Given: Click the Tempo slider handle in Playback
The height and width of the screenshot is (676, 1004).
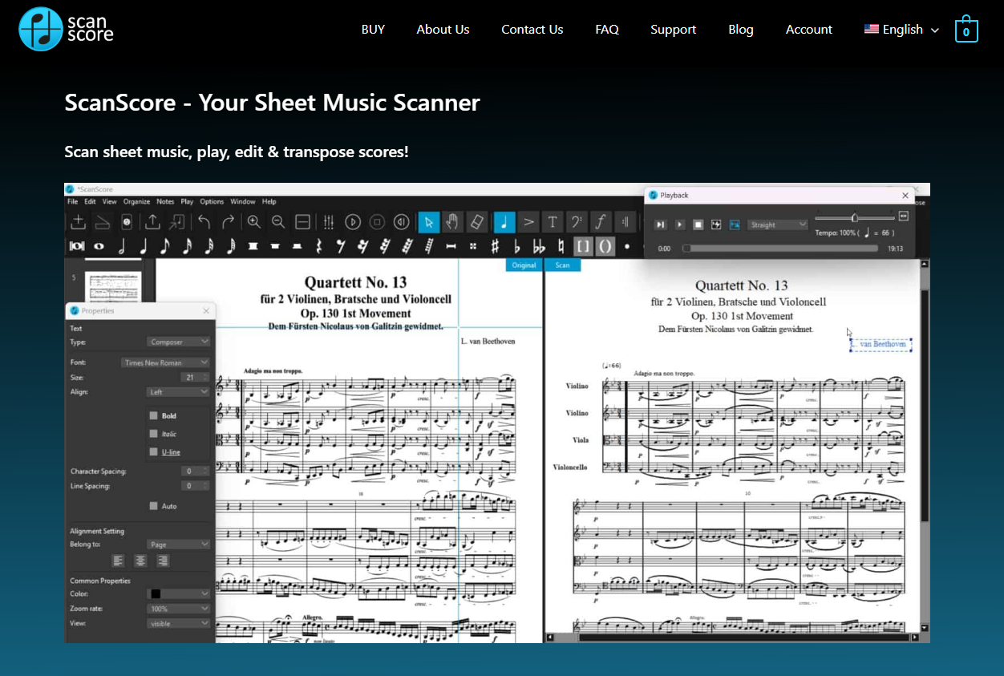Looking at the screenshot, I should click(x=855, y=217).
